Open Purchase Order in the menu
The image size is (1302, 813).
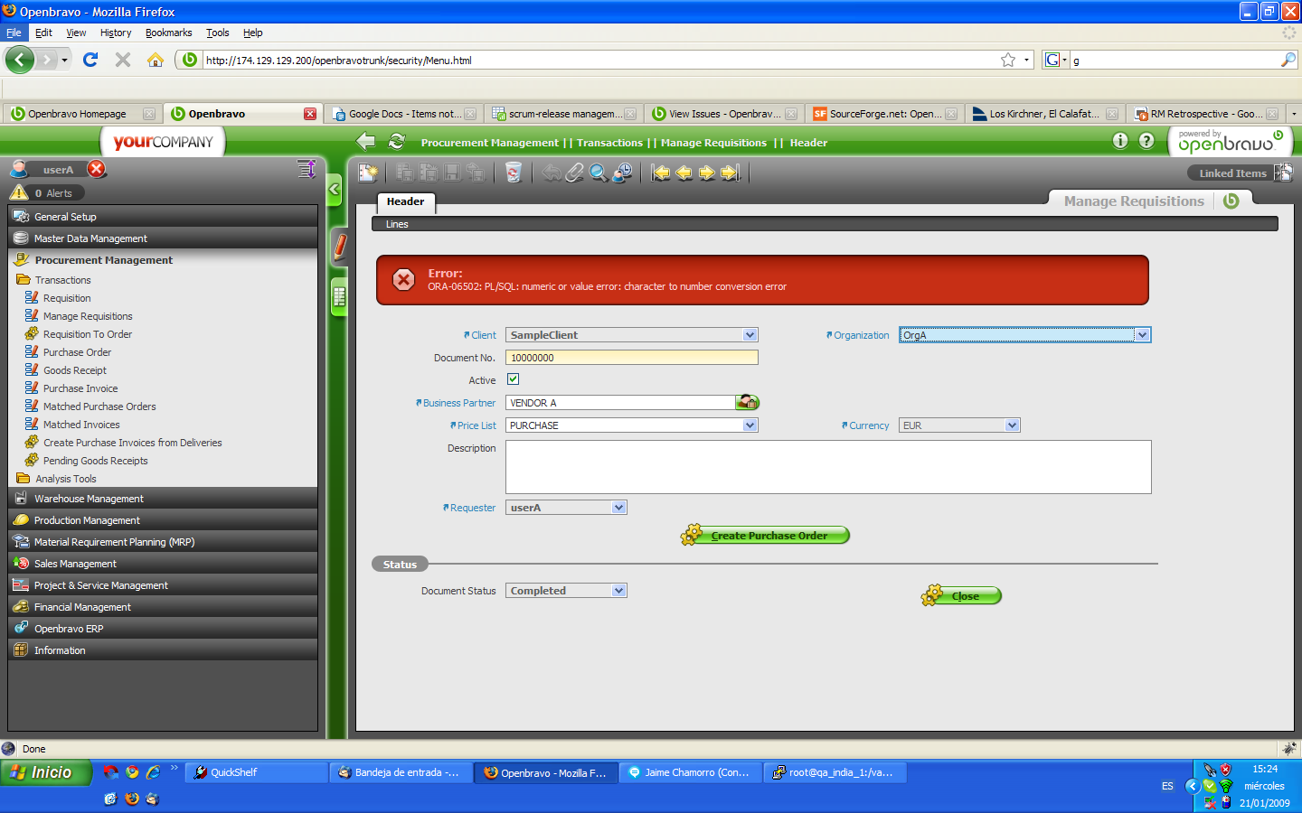77,352
